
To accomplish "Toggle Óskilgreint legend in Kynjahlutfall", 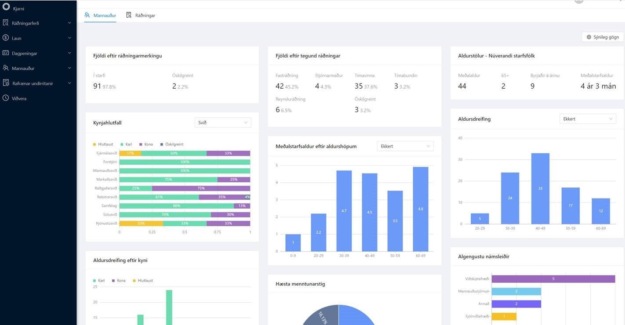I will coord(171,144).
